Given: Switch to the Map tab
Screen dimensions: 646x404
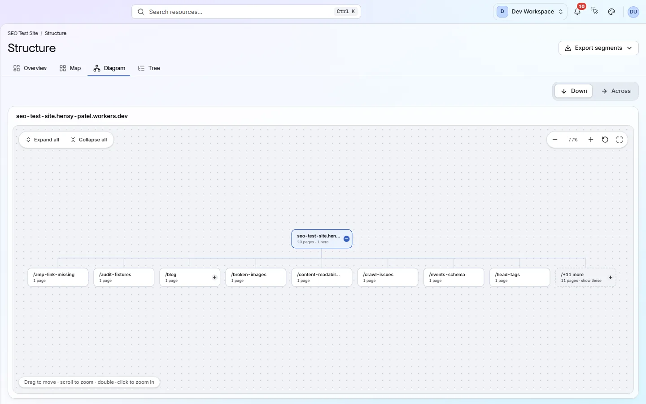Looking at the screenshot, I should point(70,68).
